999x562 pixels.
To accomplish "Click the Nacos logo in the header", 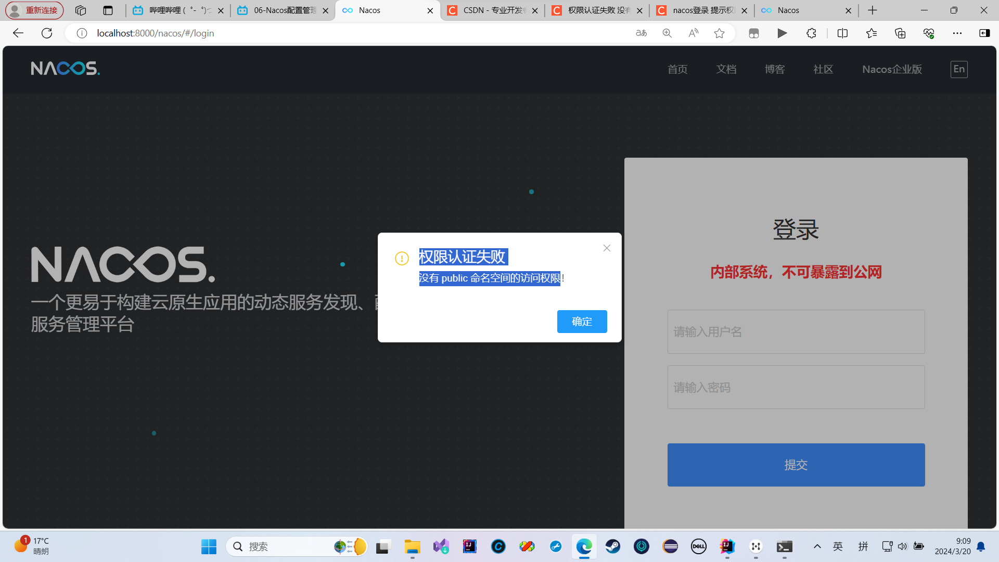I will click(x=66, y=69).
